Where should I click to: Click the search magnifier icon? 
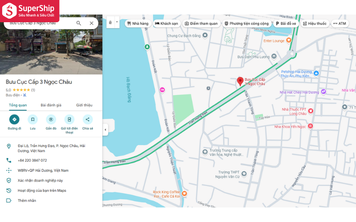79,23
